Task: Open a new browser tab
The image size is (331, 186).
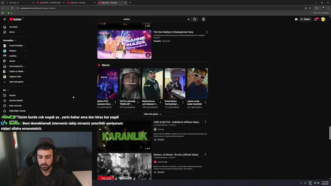Action: (130, 3)
